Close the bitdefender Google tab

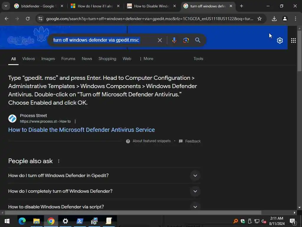(x=62, y=6)
